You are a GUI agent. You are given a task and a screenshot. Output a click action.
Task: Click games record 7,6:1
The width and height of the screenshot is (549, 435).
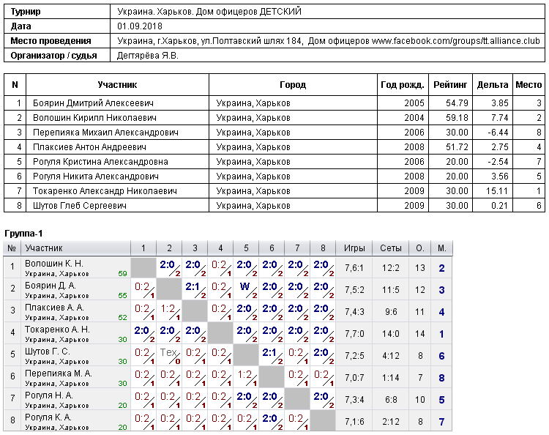pos(354,268)
